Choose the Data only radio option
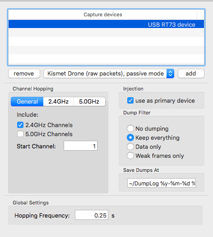Screen dimensions: 213x237 coord(130,147)
